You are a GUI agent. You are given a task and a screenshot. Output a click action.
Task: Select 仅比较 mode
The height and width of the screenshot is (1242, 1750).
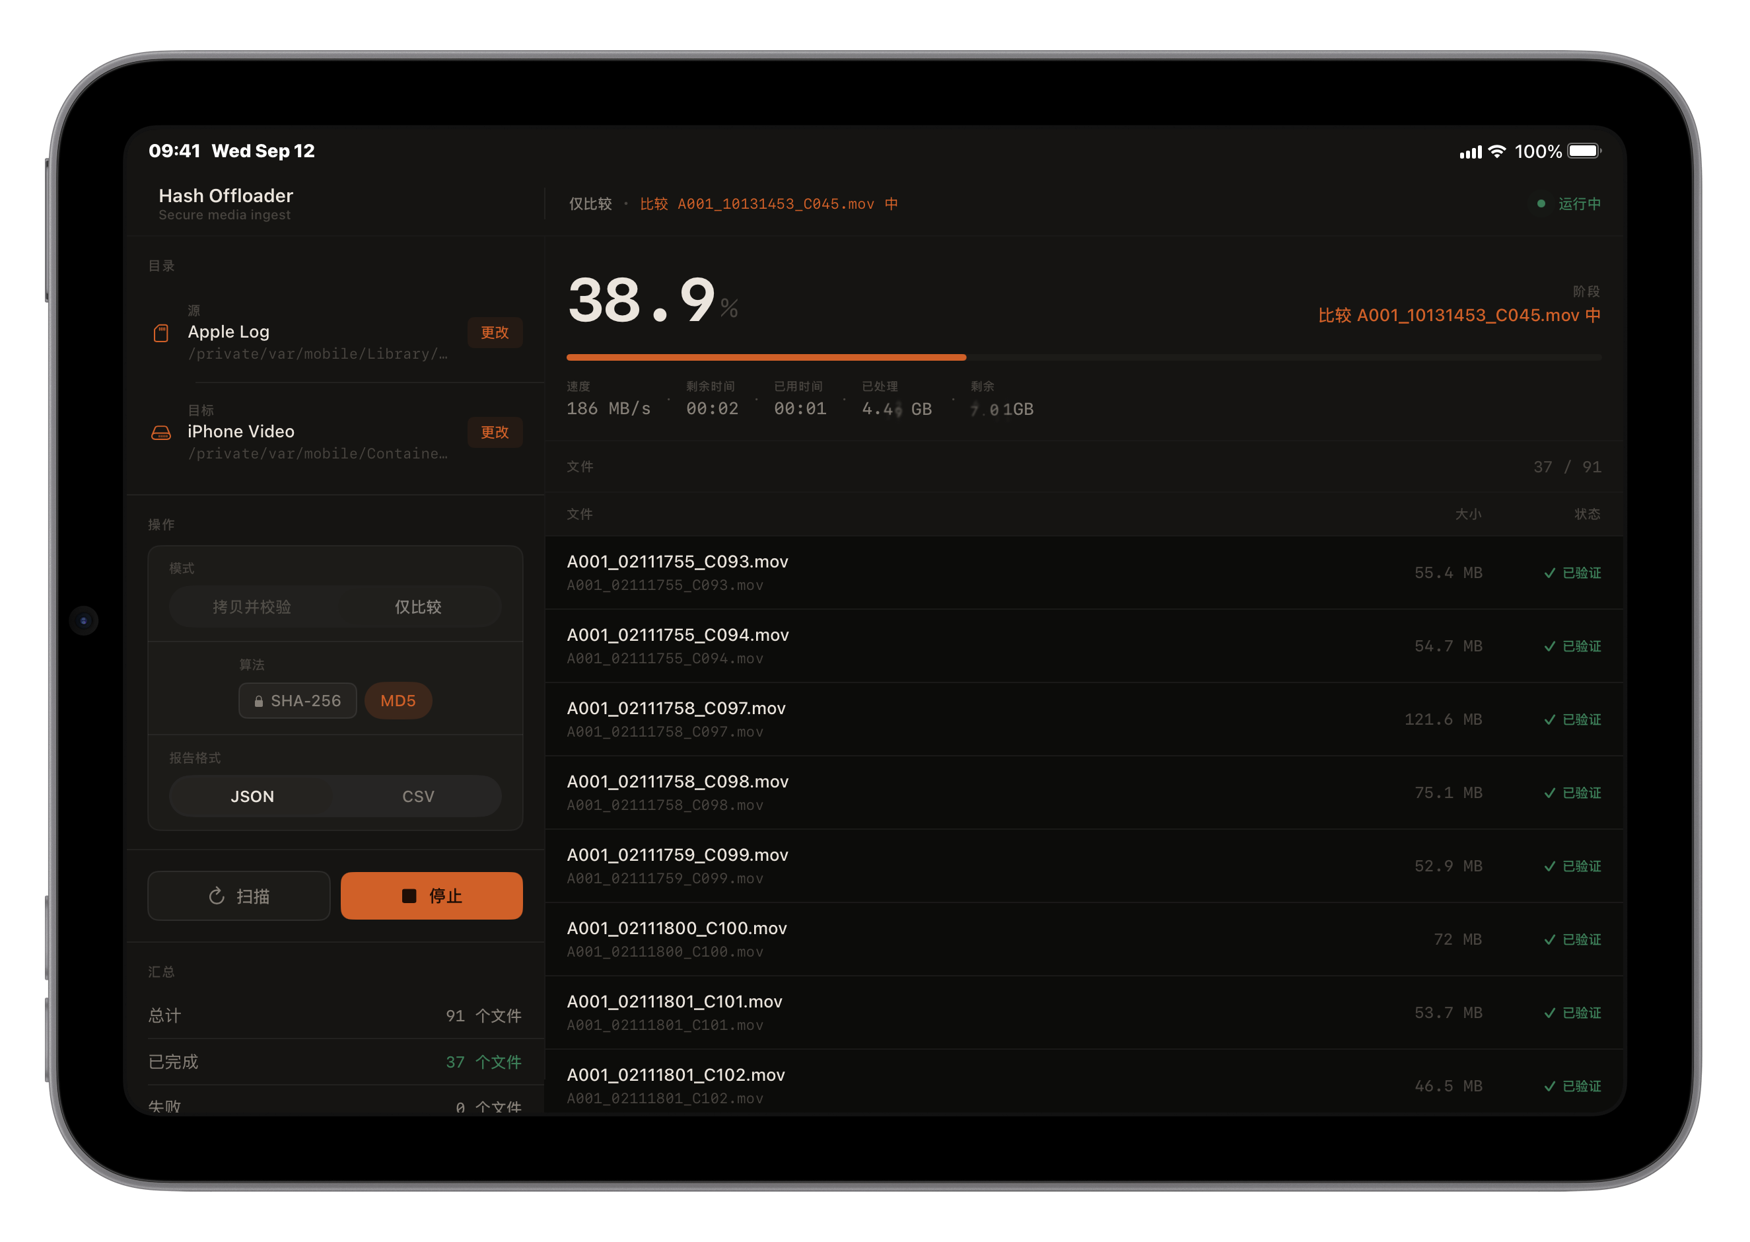[417, 607]
